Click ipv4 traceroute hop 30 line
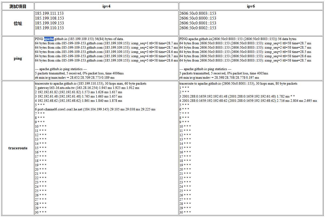 (x=41, y=212)
